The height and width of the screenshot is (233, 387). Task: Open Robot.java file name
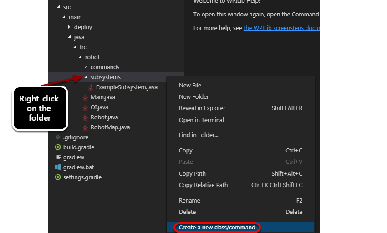[104, 117]
